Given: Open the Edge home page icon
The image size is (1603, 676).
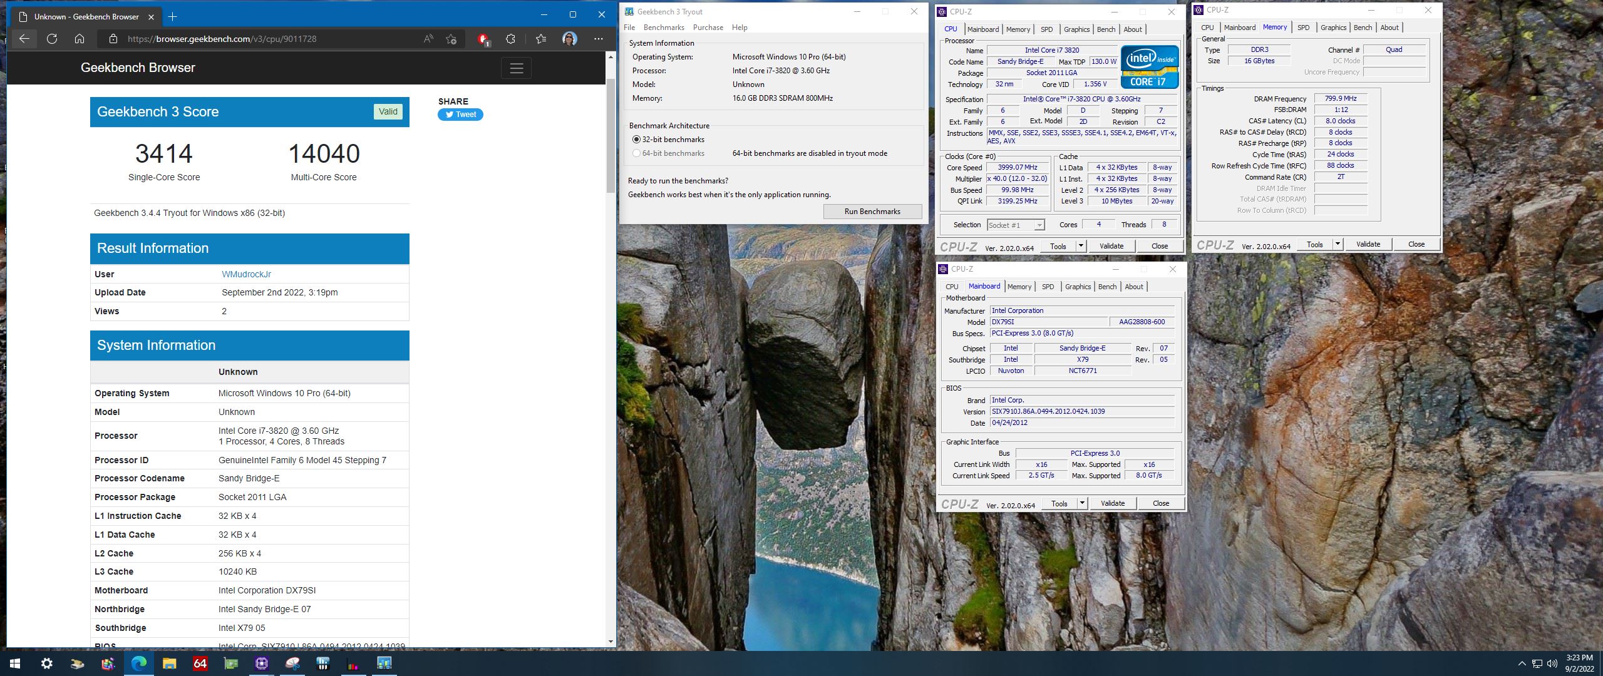Looking at the screenshot, I should point(80,39).
